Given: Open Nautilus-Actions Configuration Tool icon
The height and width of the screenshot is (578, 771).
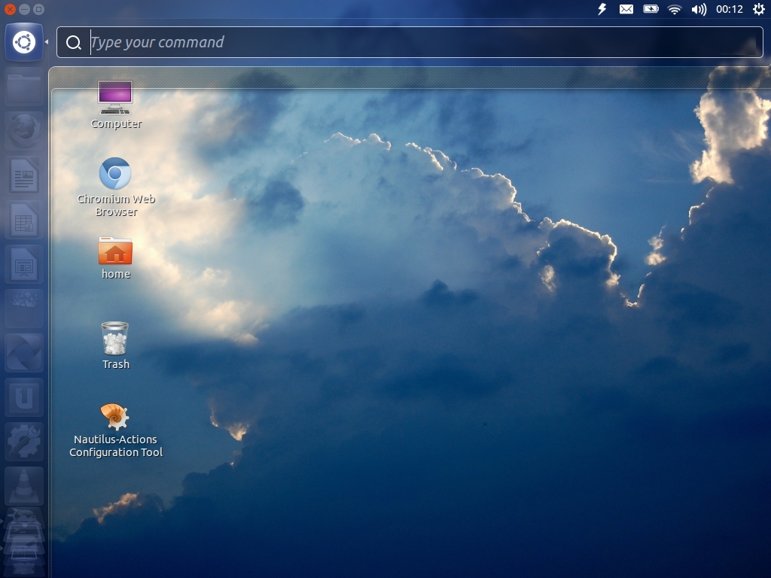Looking at the screenshot, I should point(115,417).
